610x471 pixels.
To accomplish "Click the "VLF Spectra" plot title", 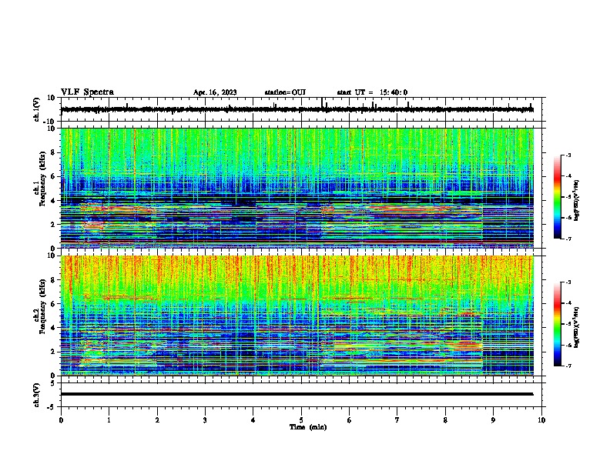I will click(x=87, y=92).
